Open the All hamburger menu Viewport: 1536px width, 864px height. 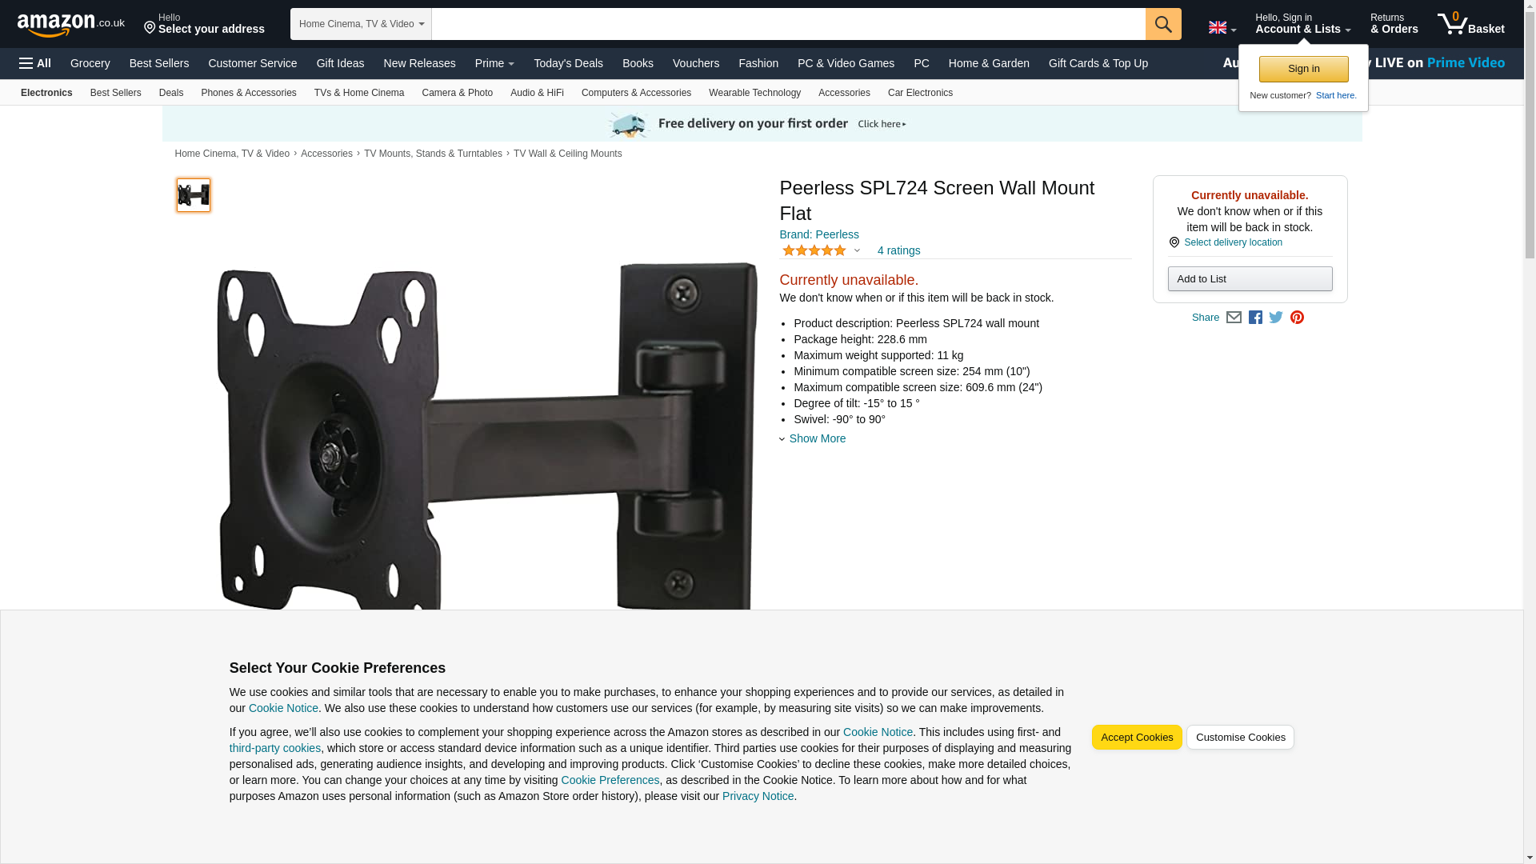click(x=35, y=63)
